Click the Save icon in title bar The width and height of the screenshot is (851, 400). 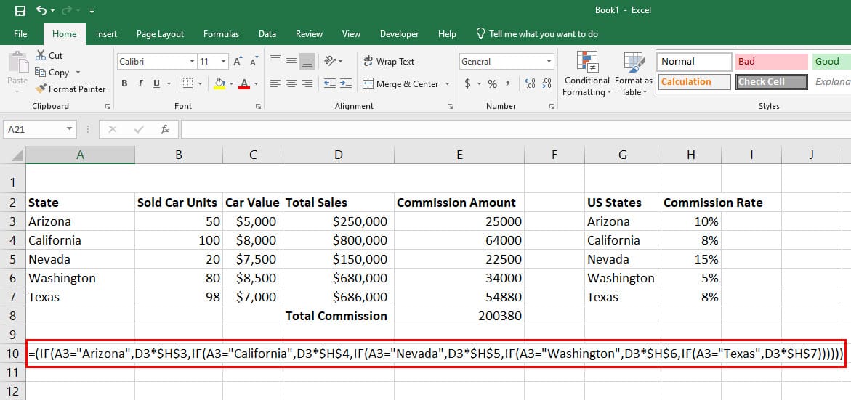[x=20, y=10]
